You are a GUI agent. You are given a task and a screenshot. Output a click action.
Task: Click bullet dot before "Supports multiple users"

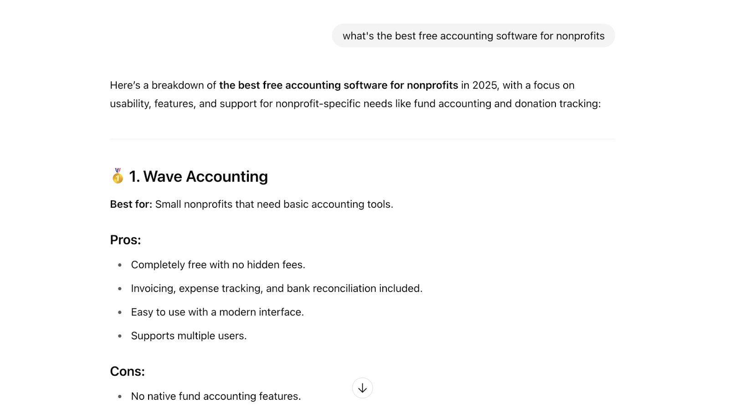pyautogui.click(x=120, y=336)
